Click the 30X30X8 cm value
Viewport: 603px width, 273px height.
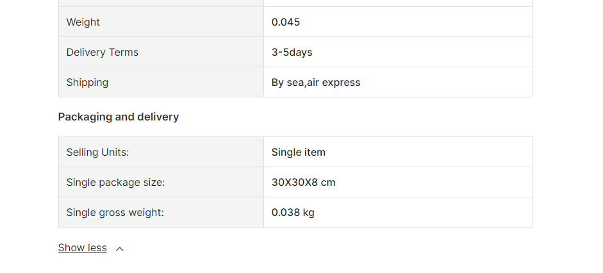(304, 182)
